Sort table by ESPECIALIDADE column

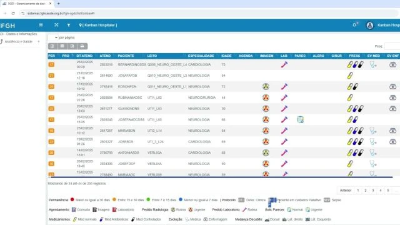point(201,56)
